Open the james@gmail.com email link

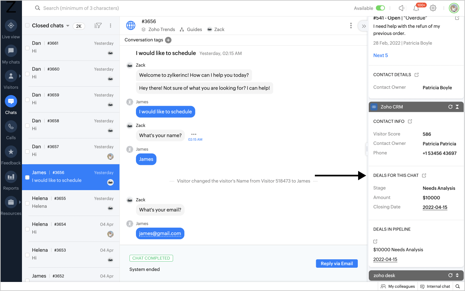pyautogui.click(x=160, y=233)
